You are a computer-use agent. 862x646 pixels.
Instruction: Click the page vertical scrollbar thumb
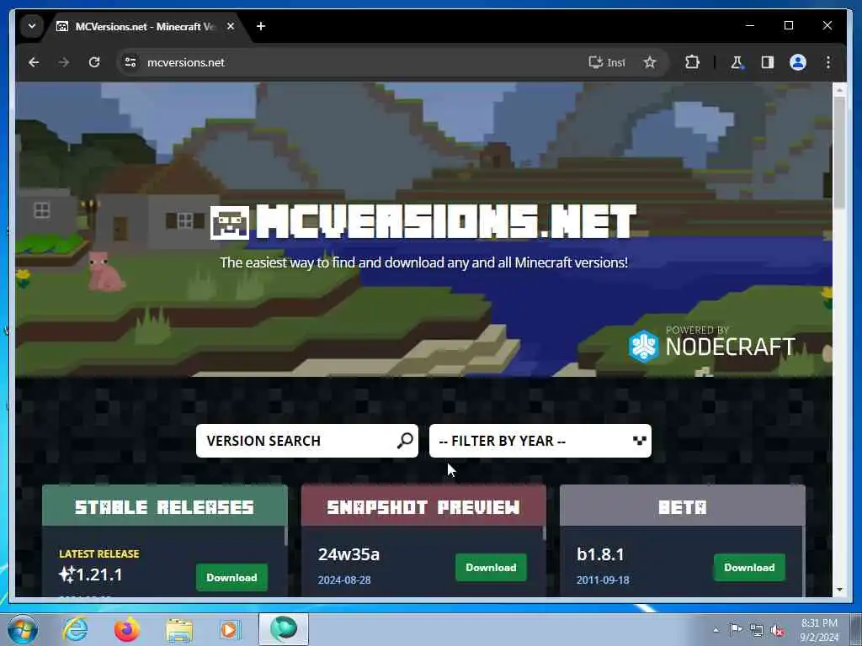(839, 153)
